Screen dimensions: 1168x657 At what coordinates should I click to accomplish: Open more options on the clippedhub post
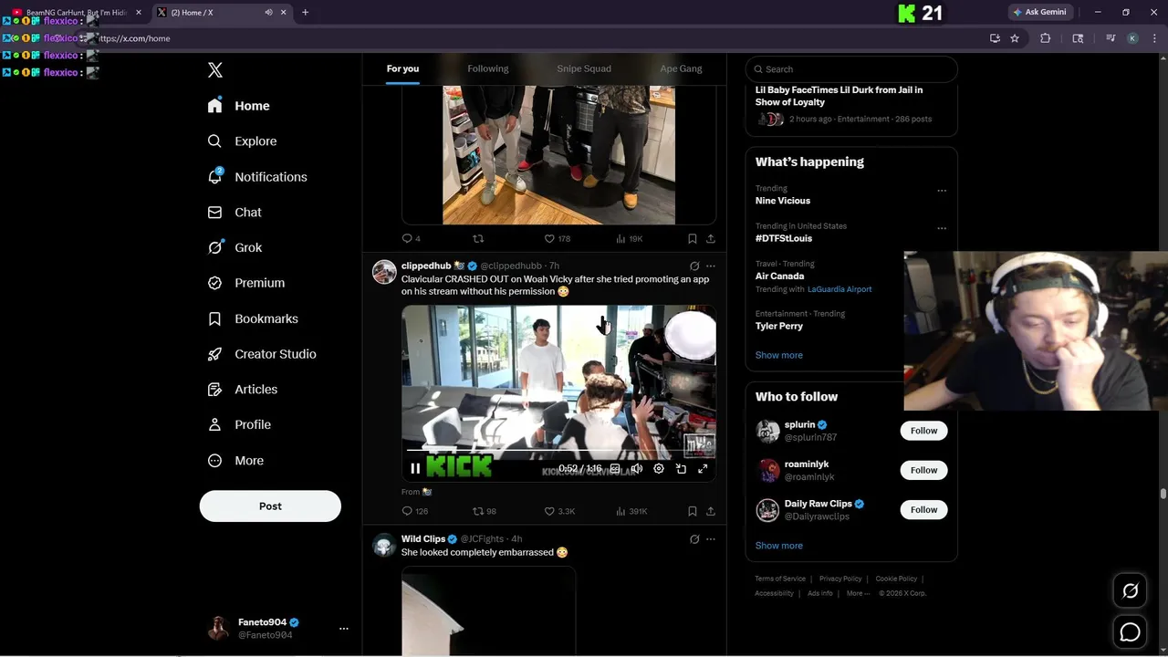click(x=711, y=266)
